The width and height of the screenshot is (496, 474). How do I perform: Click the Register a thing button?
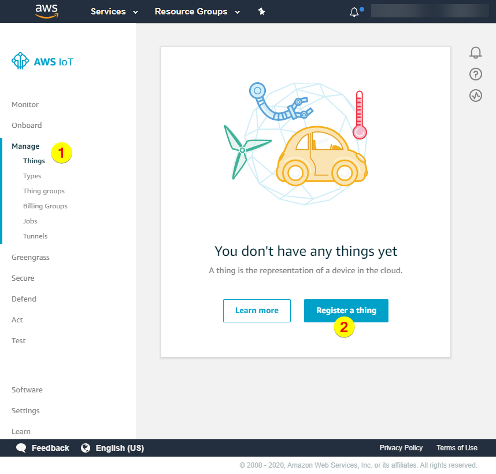[x=346, y=311]
